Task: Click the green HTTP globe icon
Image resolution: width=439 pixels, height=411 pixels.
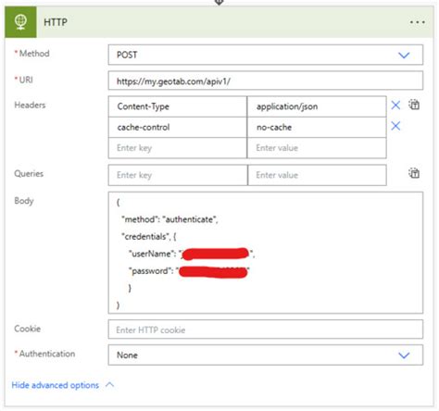Action: click(20, 22)
